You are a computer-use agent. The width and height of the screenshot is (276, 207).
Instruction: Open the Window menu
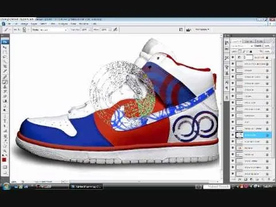[84, 24]
